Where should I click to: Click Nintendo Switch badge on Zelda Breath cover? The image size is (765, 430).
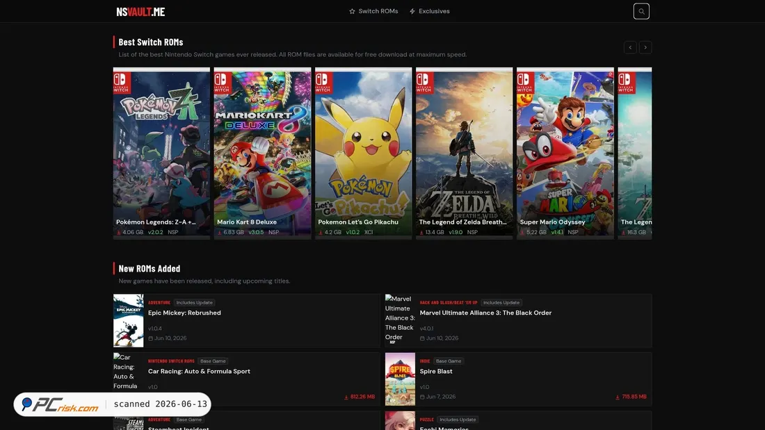(x=424, y=83)
